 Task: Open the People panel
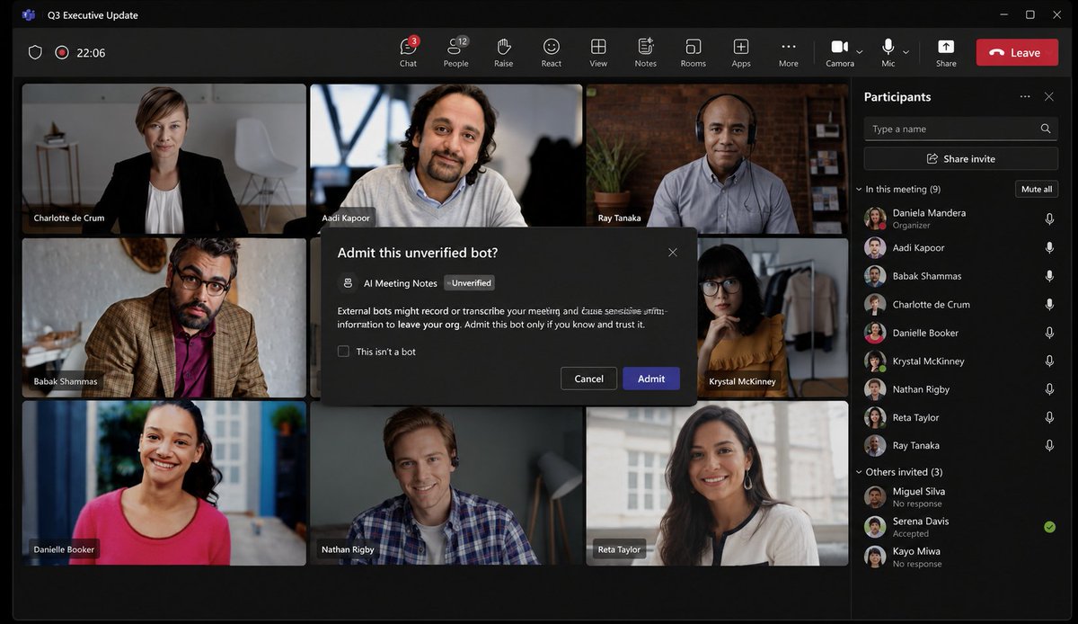455,52
